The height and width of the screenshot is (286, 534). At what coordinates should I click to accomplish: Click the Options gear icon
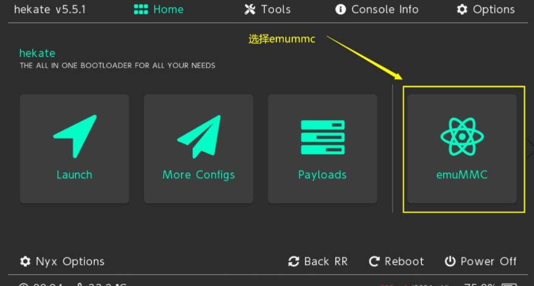462,10
